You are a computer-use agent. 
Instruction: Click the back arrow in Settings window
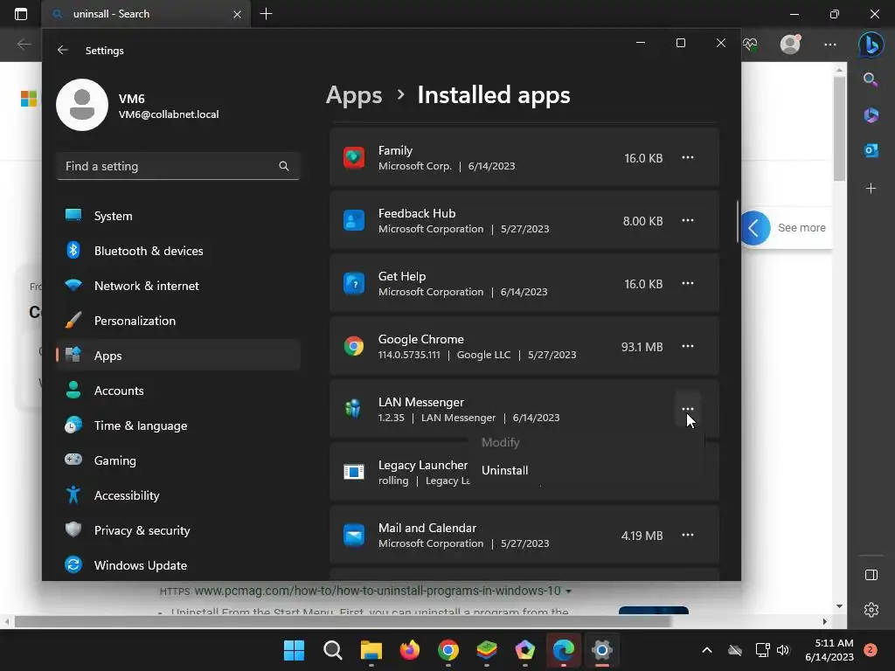pyautogui.click(x=63, y=50)
